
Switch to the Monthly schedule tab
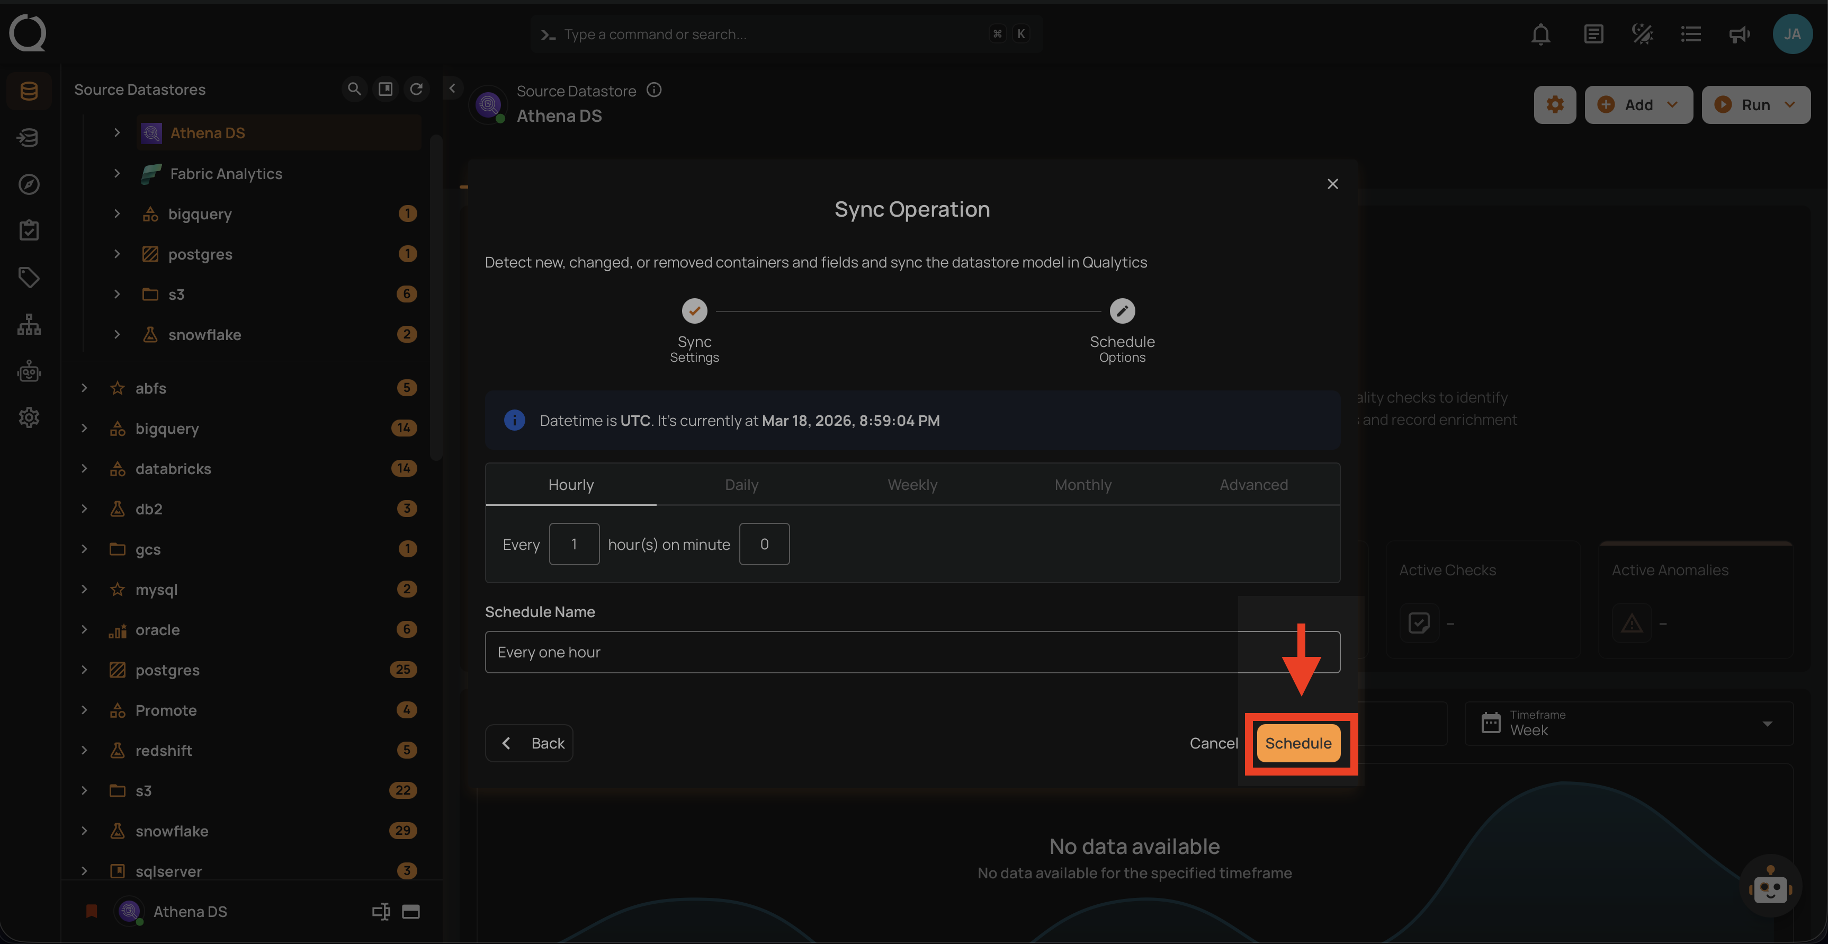click(x=1082, y=484)
